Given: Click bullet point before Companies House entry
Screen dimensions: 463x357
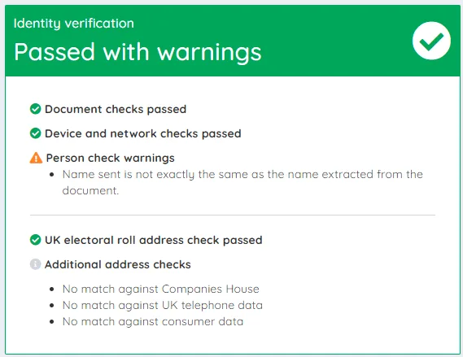Looking at the screenshot, I should (52, 290).
